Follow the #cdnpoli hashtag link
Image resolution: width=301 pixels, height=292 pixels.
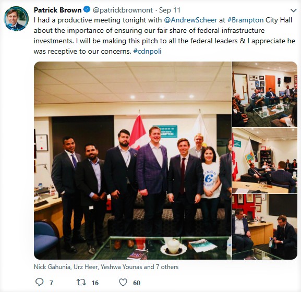[x=147, y=52]
